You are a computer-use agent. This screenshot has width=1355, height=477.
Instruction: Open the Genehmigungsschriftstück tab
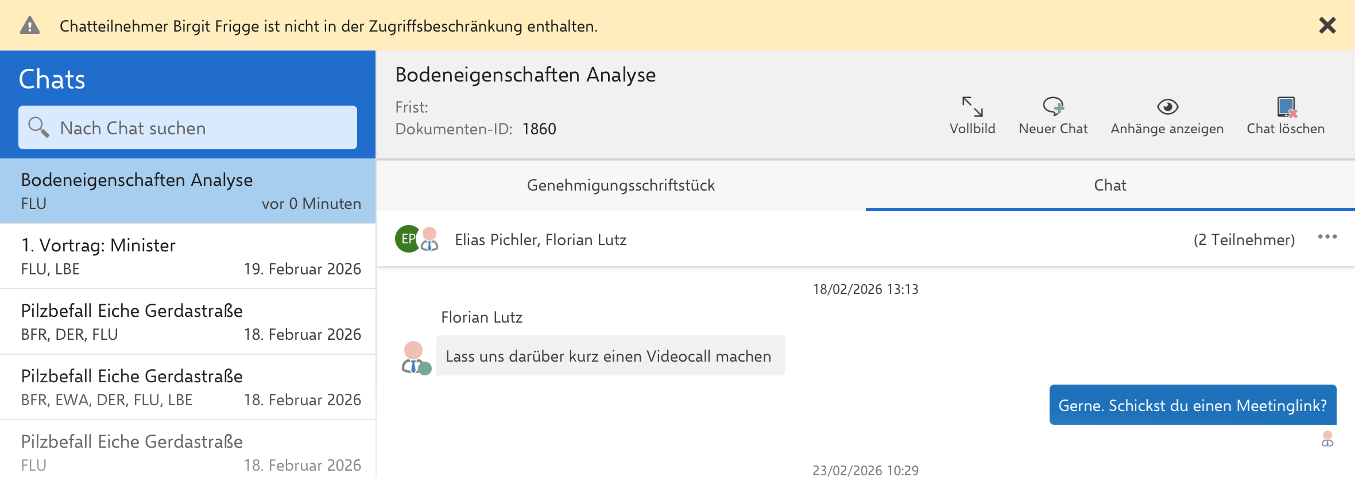click(621, 185)
